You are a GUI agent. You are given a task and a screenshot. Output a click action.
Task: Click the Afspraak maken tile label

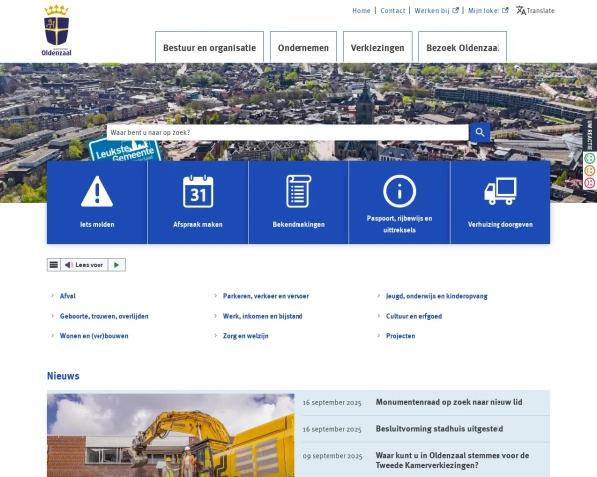(198, 224)
